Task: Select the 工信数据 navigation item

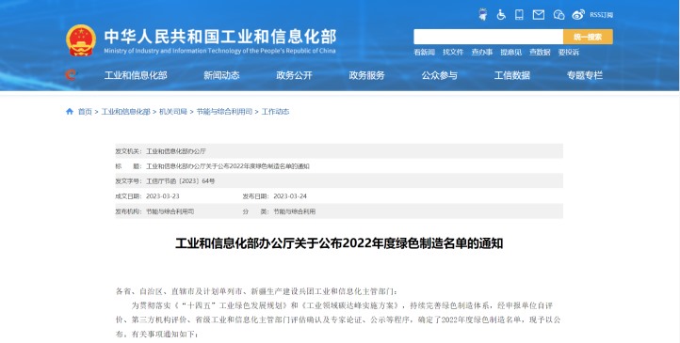Action: click(x=511, y=75)
